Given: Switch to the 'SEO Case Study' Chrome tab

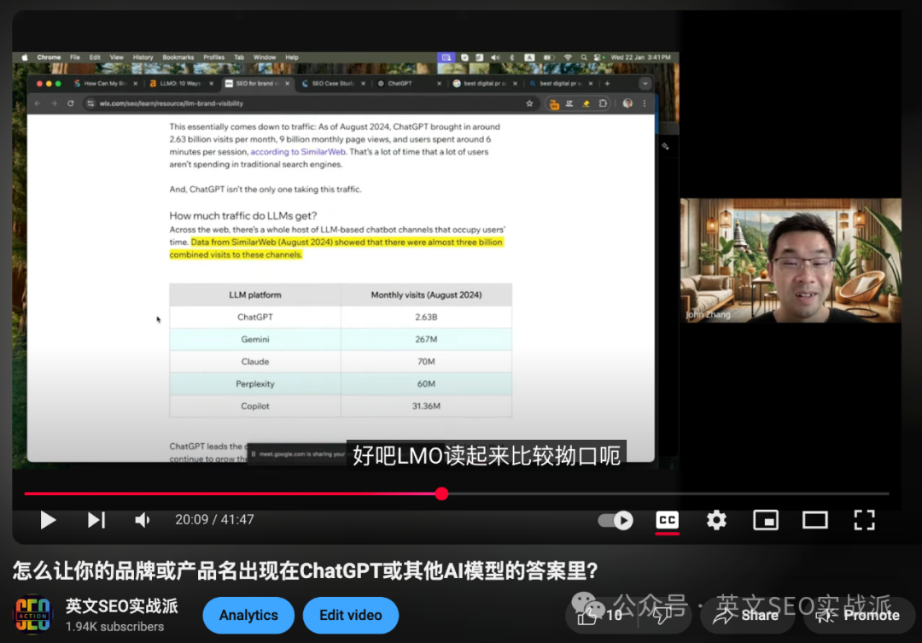Looking at the screenshot, I should pos(332,84).
